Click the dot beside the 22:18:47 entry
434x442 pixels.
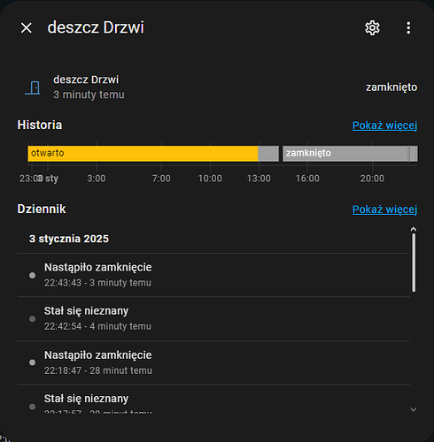pyautogui.click(x=32, y=362)
